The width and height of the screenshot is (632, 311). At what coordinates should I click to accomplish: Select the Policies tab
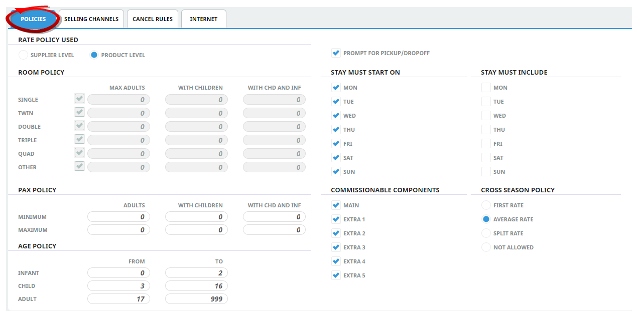(x=33, y=19)
